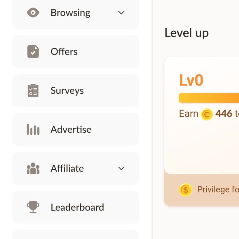Click the gold coin icon beside 446

[x=207, y=114]
